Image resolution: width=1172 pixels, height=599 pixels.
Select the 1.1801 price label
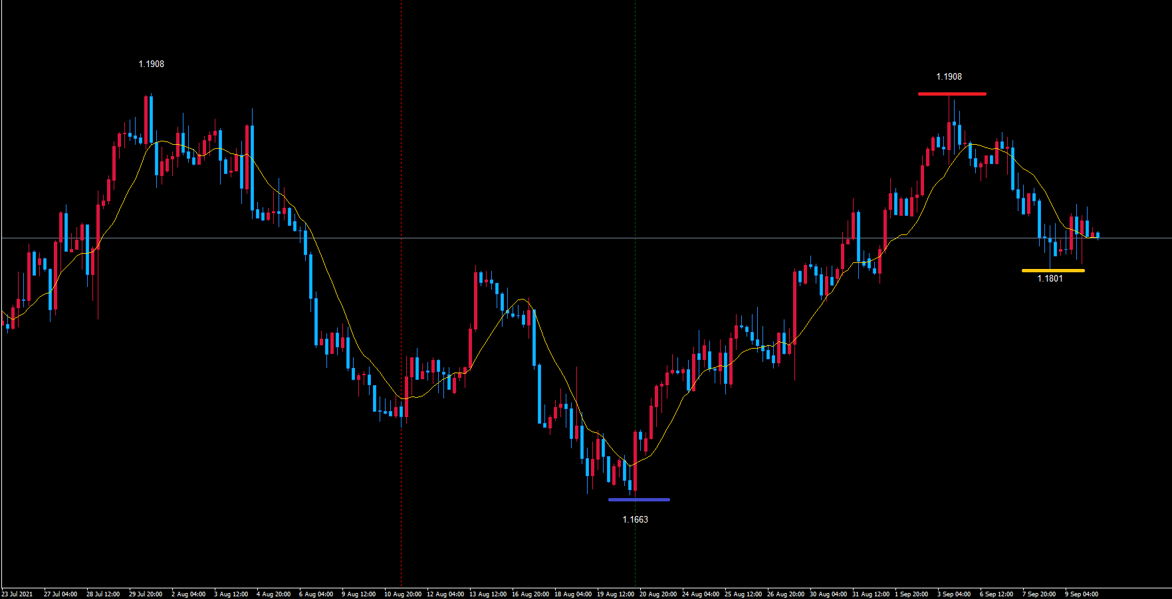[x=1050, y=278]
